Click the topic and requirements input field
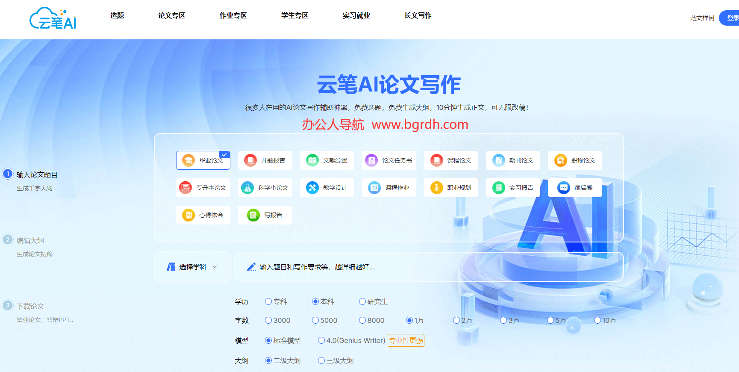This screenshot has width=739, height=372. pos(427,267)
